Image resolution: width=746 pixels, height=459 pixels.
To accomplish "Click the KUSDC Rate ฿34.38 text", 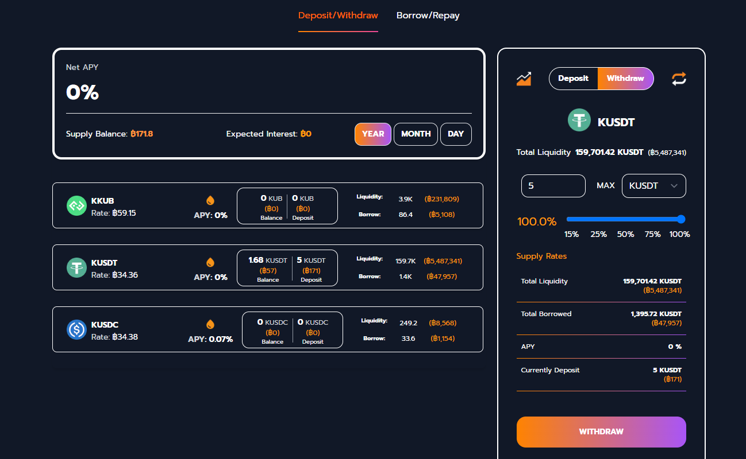I will (x=114, y=337).
